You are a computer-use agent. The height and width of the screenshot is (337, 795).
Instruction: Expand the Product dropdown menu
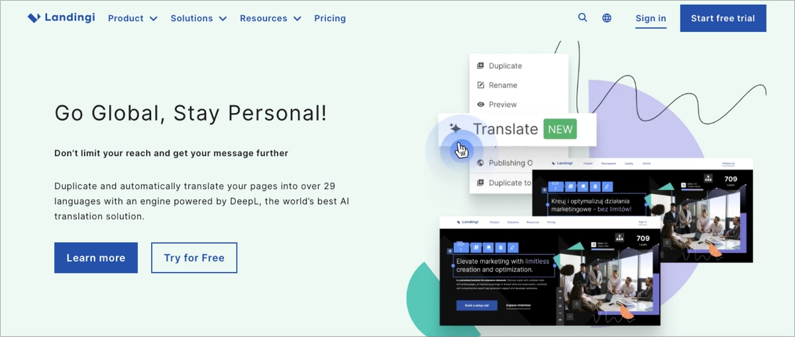tap(132, 19)
